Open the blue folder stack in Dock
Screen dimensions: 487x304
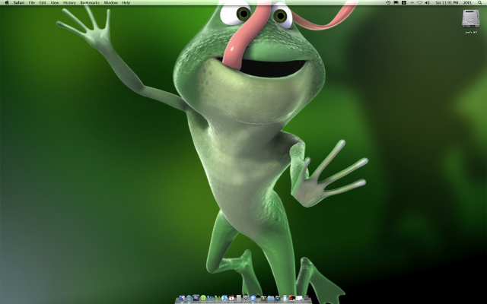pyautogui.click(x=271, y=298)
